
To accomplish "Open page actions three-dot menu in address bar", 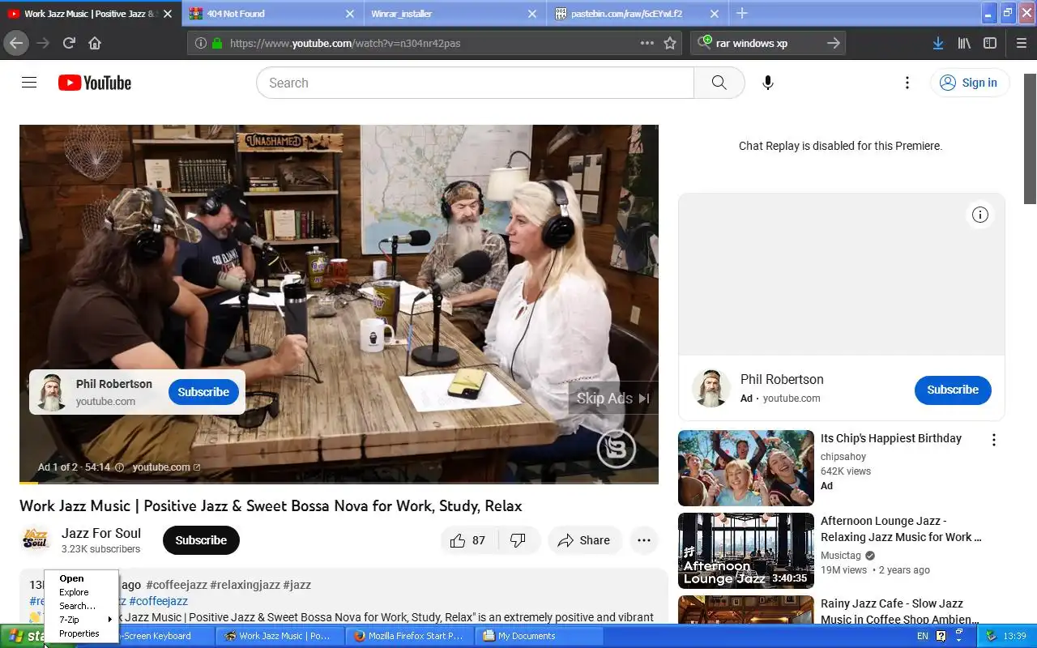I will click(647, 43).
